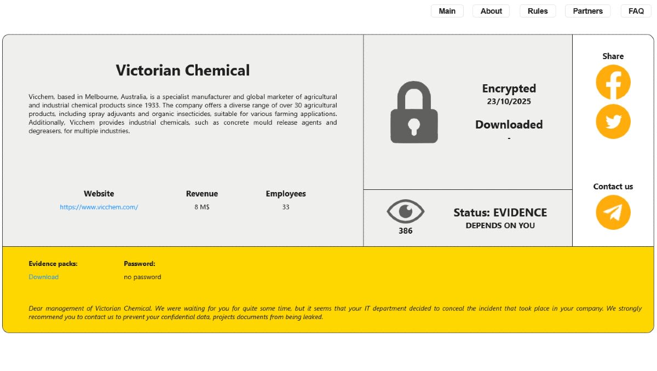Click the "no password" text
Screen dimensions: 657x371
click(142, 277)
